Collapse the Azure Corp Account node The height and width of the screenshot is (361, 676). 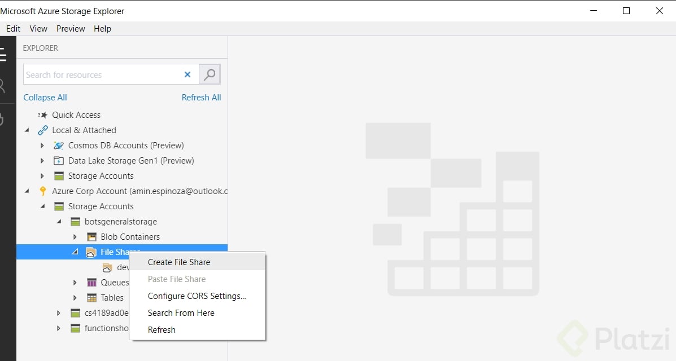[27, 191]
